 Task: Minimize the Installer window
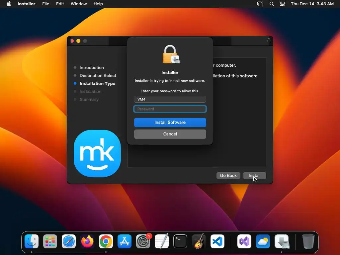point(78,41)
